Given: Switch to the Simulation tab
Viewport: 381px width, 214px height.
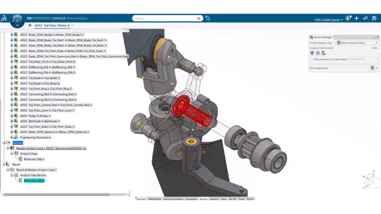Looking at the screenshot, I should tap(191, 199).
